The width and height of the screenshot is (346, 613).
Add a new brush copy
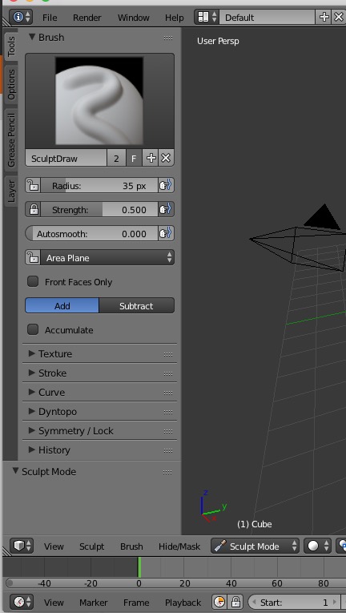[x=151, y=159]
